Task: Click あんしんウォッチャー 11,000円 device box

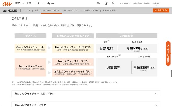Action: (30, 67)
